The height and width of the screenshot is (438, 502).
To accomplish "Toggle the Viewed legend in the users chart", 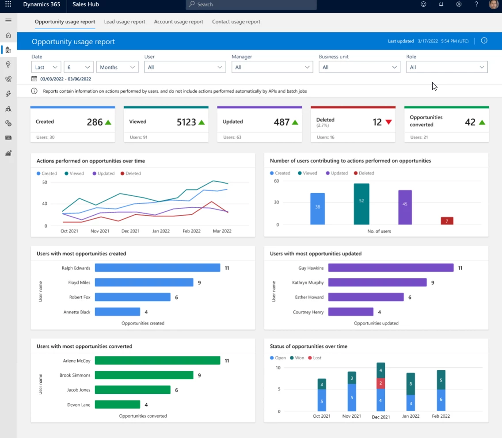I will pos(307,173).
